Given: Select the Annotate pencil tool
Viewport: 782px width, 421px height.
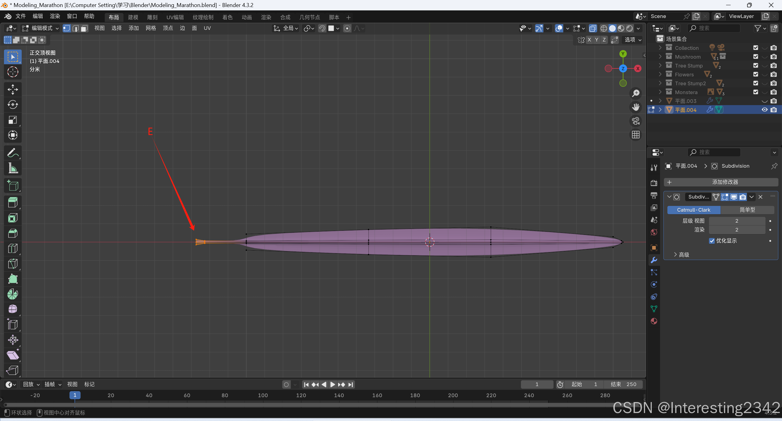Looking at the screenshot, I should pyautogui.click(x=13, y=153).
